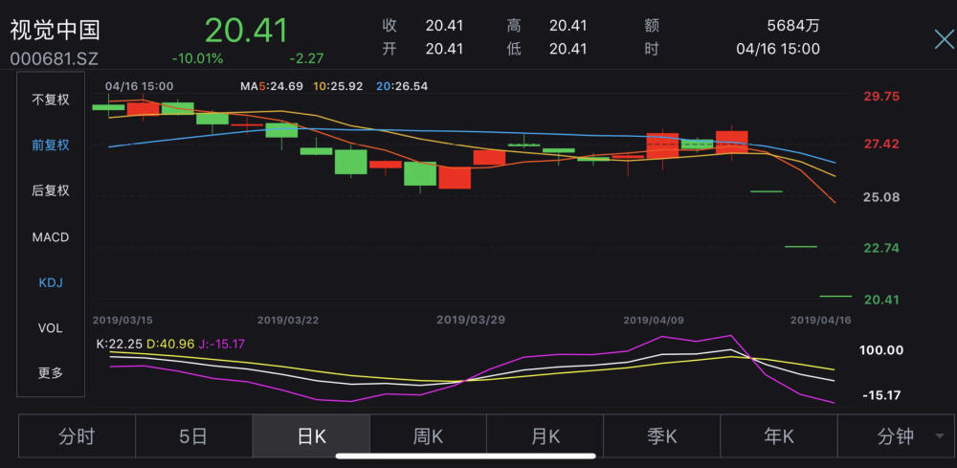
Task: Click date label 2019/03/22
Action: pos(287,320)
